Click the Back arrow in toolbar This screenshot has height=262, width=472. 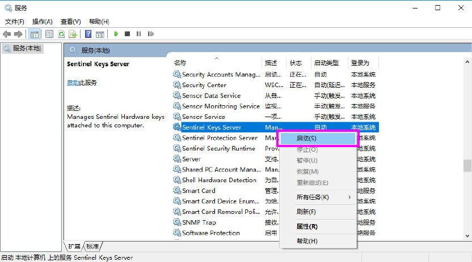point(7,34)
